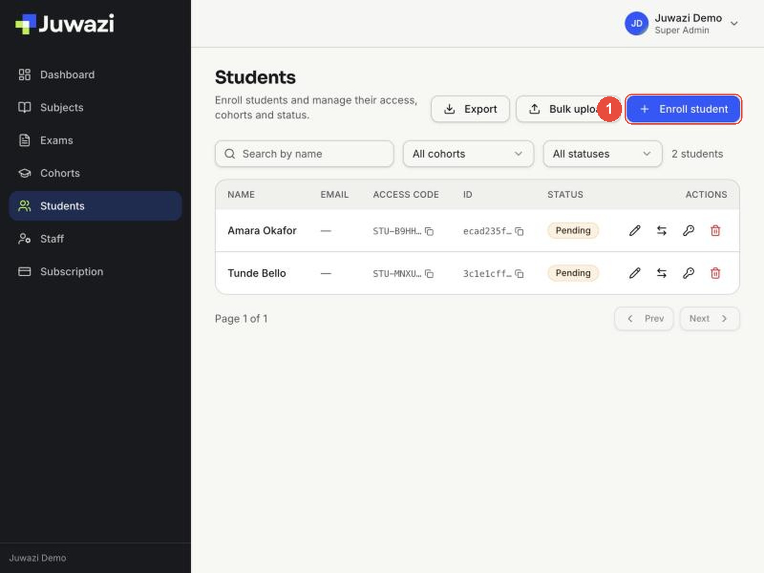Image resolution: width=764 pixels, height=573 pixels.
Task: Open Dashboard in the sidebar
Action: click(95, 74)
